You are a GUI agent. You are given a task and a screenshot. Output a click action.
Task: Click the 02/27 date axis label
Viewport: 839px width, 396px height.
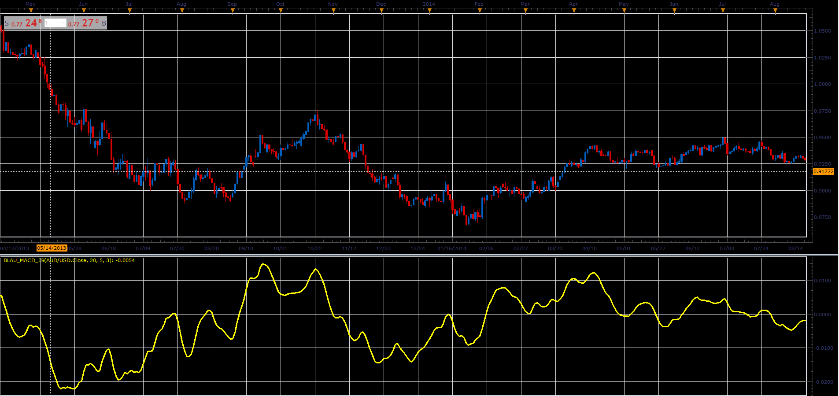(x=521, y=248)
